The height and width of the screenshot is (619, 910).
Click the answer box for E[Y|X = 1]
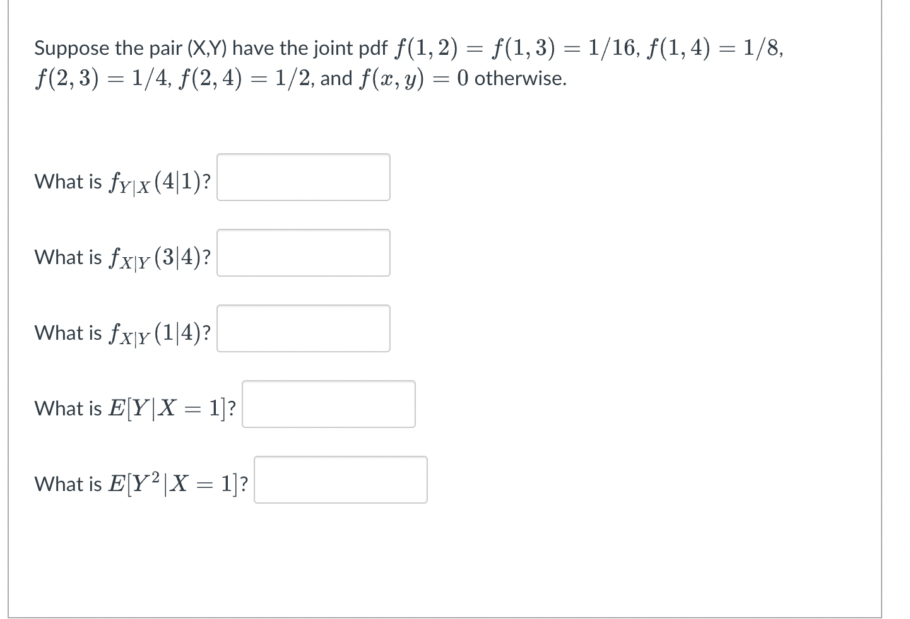(x=328, y=404)
